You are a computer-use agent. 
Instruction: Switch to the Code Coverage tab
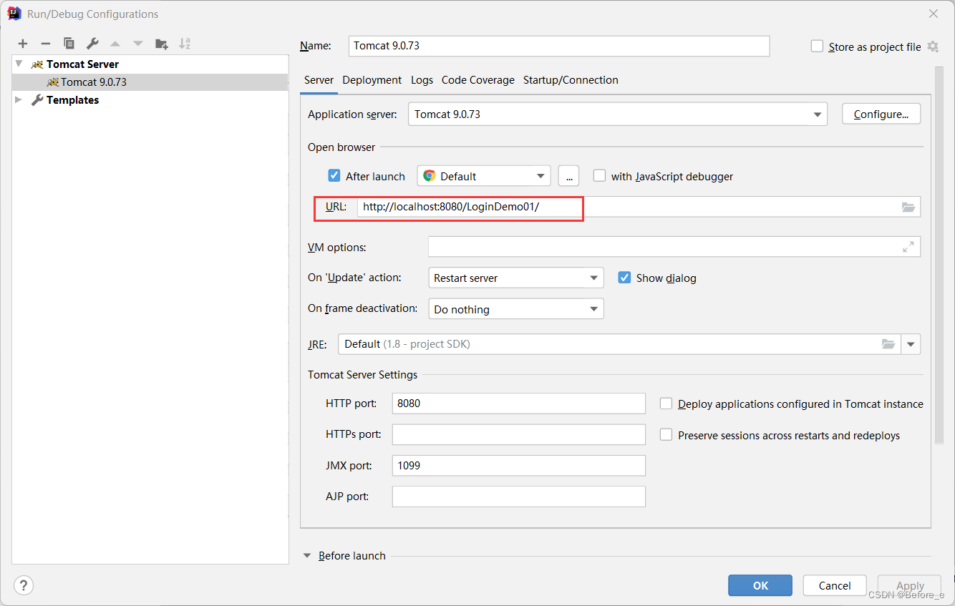478,80
